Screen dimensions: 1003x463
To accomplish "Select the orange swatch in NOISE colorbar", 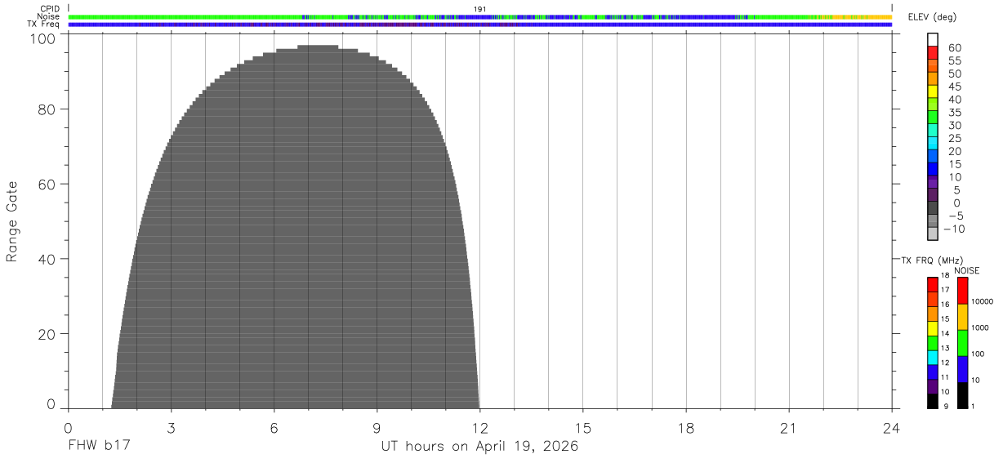I will point(962,317).
